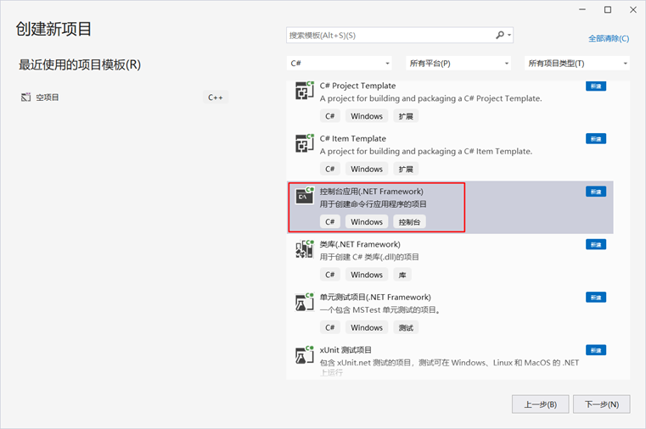Click the Windows tag under 类库
Screen dimensions: 646x429
[x=367, y=275]
